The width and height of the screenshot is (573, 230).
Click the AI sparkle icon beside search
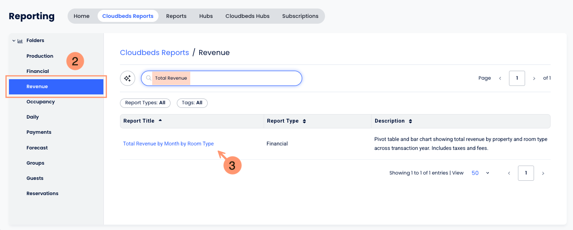[x=128, y=78]
